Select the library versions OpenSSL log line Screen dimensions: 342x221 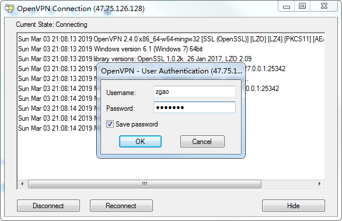pos(135,59)
